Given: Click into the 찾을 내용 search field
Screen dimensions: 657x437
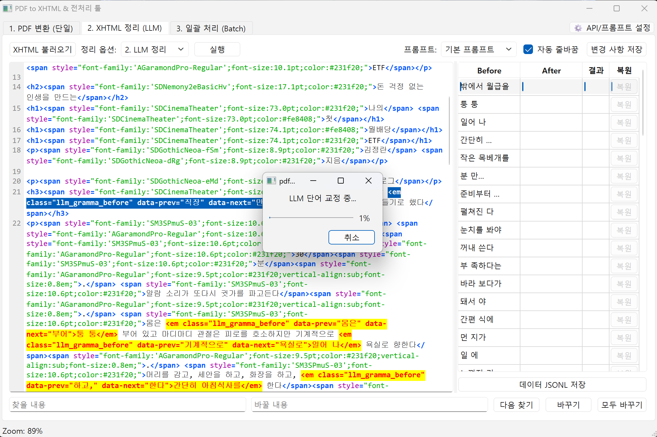Looking at the screenshot, I should point(128,405).
